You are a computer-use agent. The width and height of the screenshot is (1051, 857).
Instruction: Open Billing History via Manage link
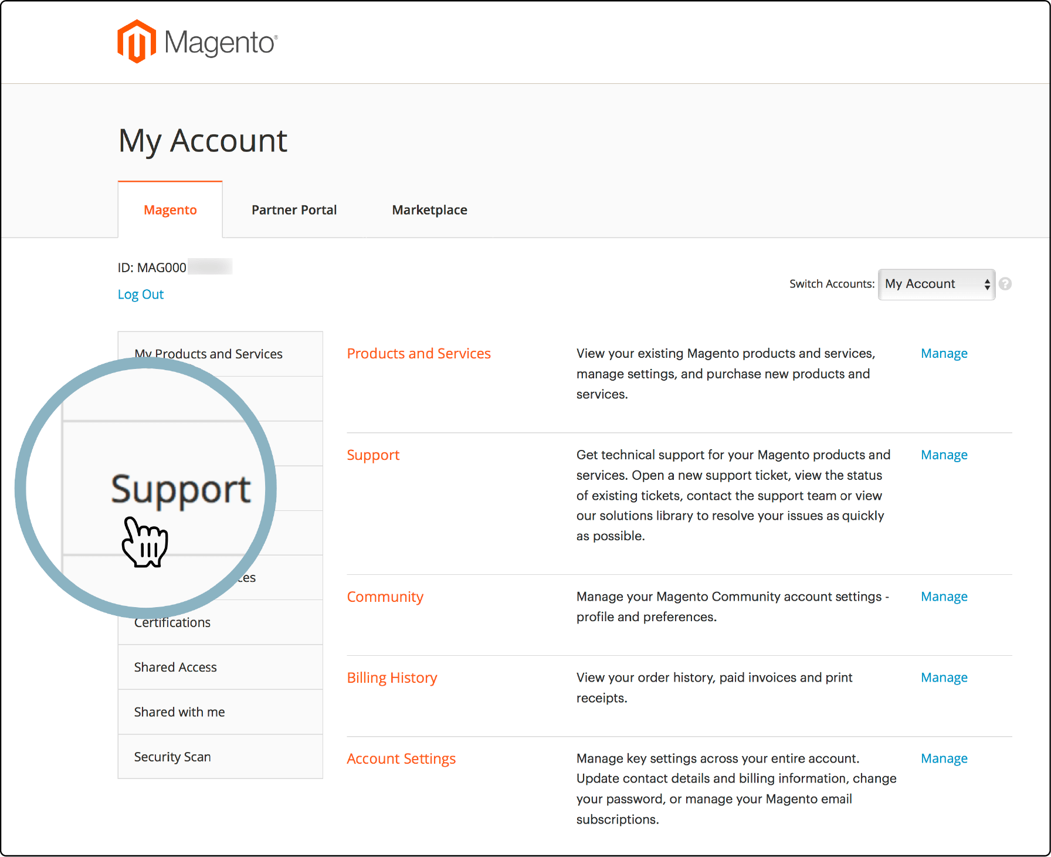943,677
